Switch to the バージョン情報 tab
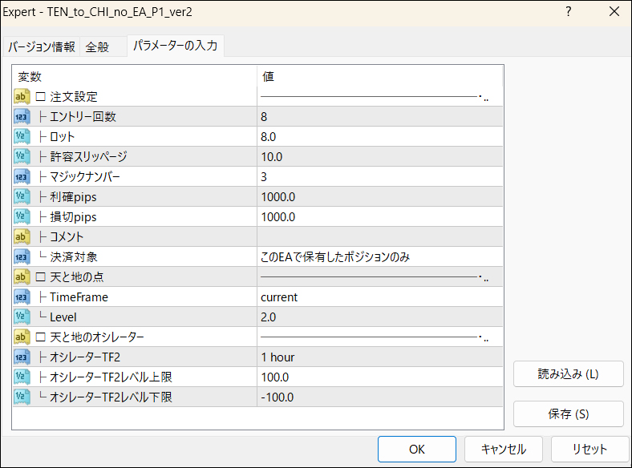Screen dimensions: 632x468 tap(42, 46)
